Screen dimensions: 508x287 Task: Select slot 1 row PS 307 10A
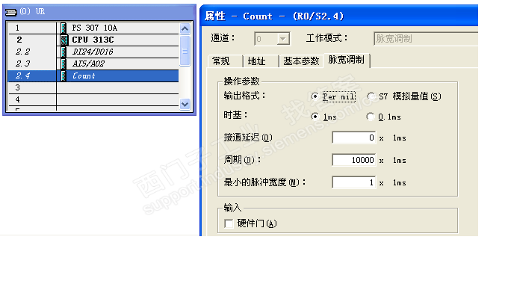pyautogui.click(x=93, y=28)
